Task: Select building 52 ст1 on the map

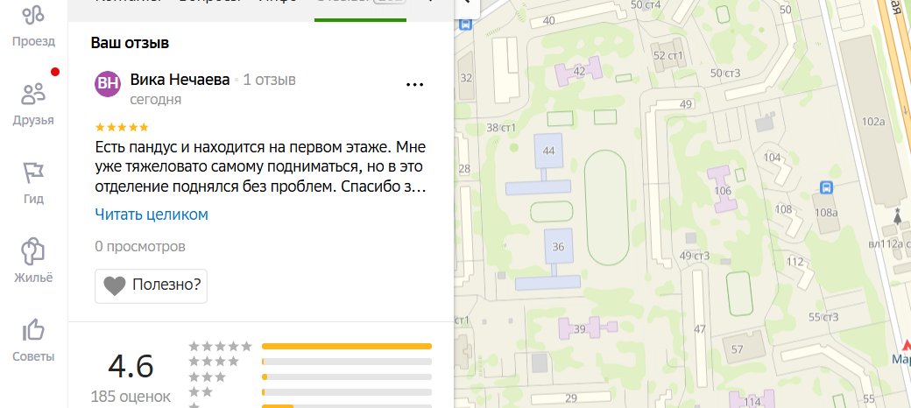Action: tap(668, 56)
